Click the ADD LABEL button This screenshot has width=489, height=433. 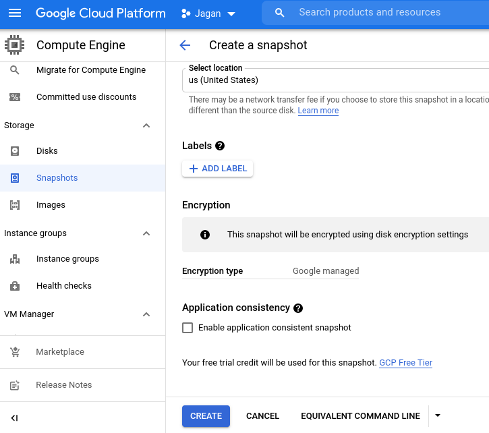click(x=217, y=169)
